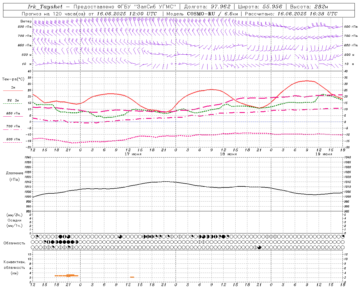Image resolution: width=359 pixels, height=287 pixels.
Task: Click the Тем-ра(°C) axis title
Action: 13,79
